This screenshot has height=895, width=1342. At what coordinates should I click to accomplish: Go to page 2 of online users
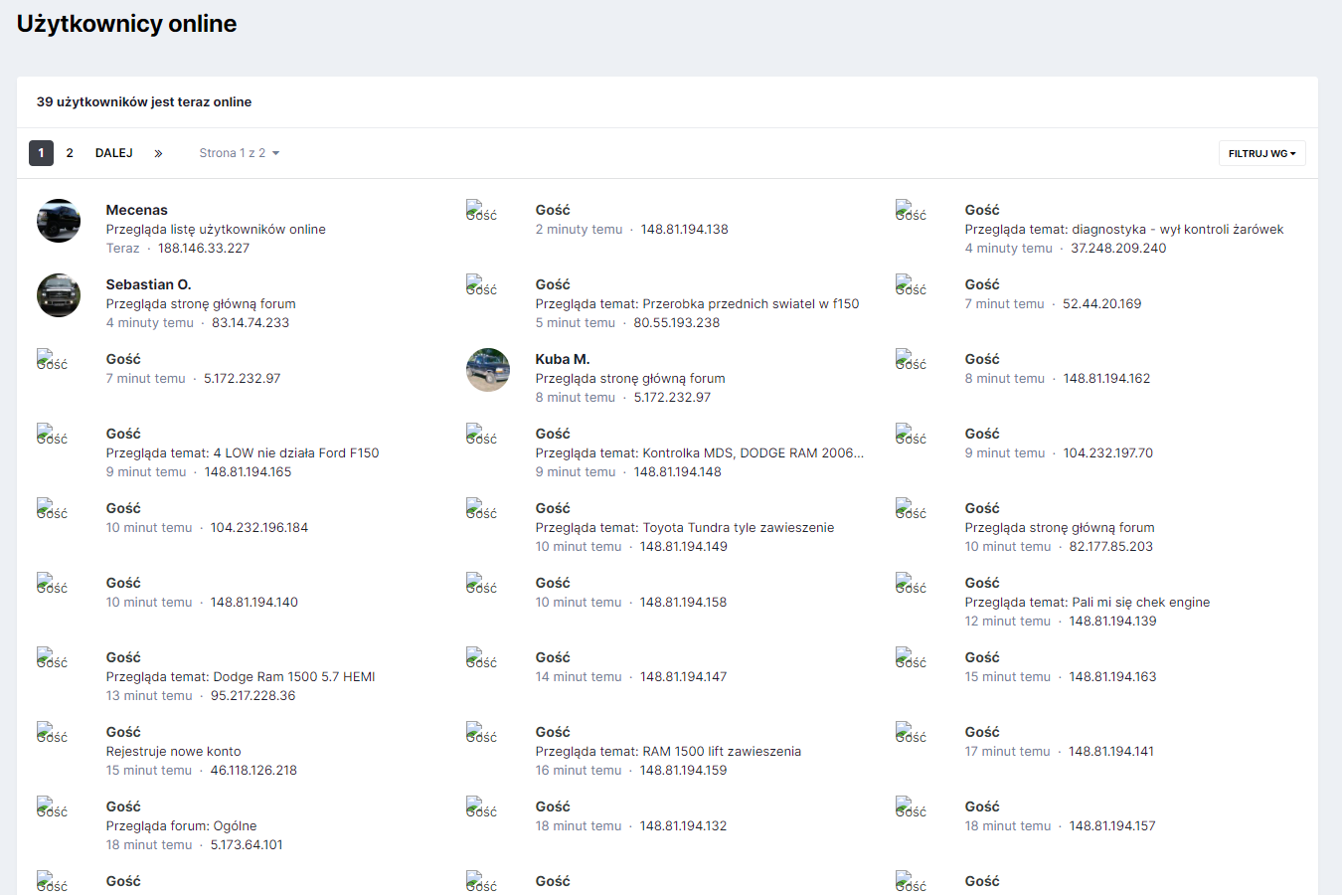pyautogui.click(x=70, y=153)
